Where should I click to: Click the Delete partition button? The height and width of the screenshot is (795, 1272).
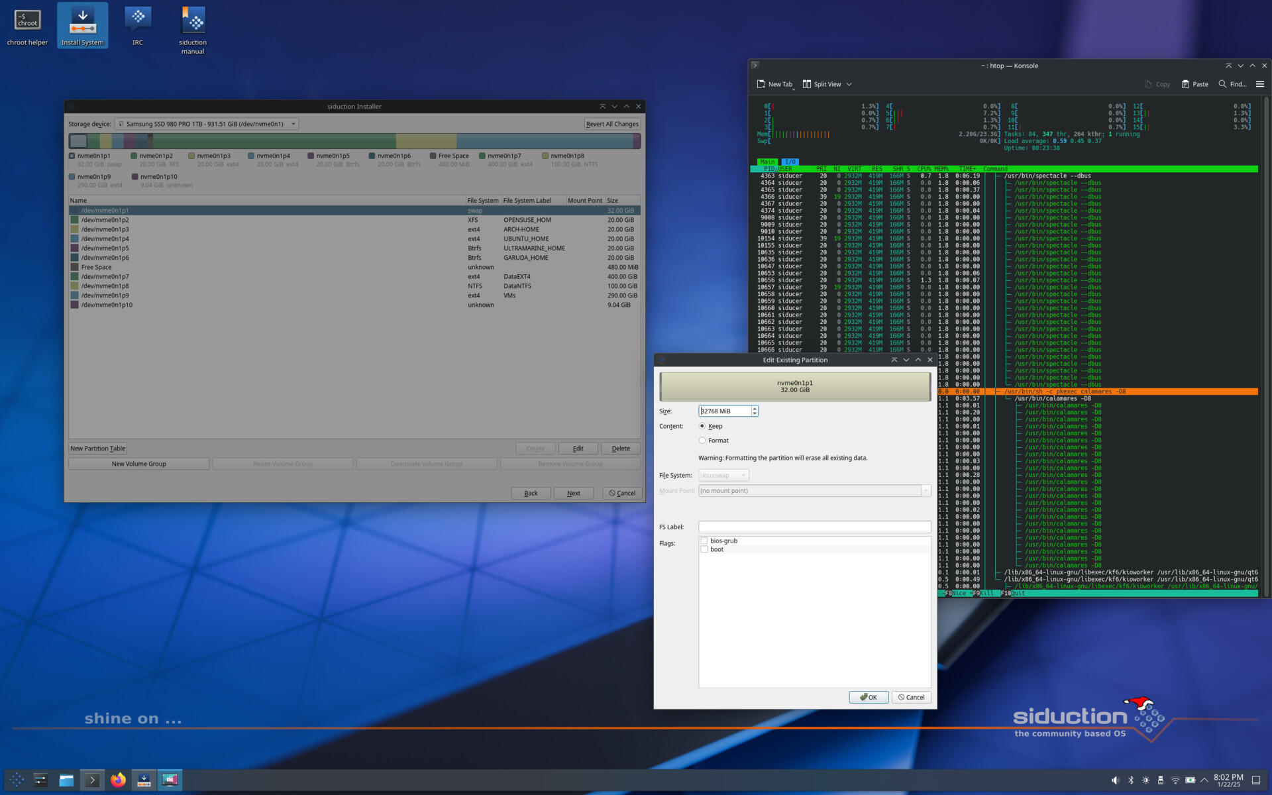point(621,449)
